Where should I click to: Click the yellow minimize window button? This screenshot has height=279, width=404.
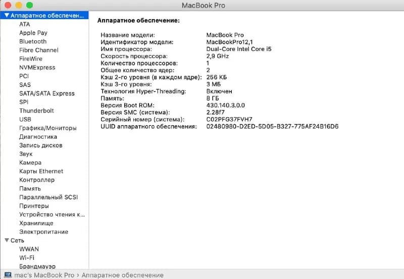[x=19, y=5]
